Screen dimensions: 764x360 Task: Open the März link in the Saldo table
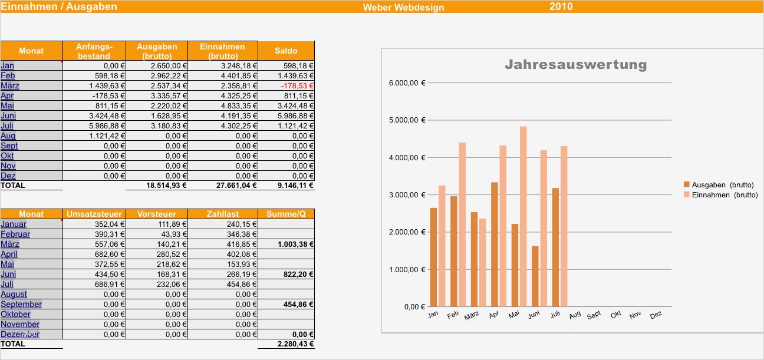(10, 85)
